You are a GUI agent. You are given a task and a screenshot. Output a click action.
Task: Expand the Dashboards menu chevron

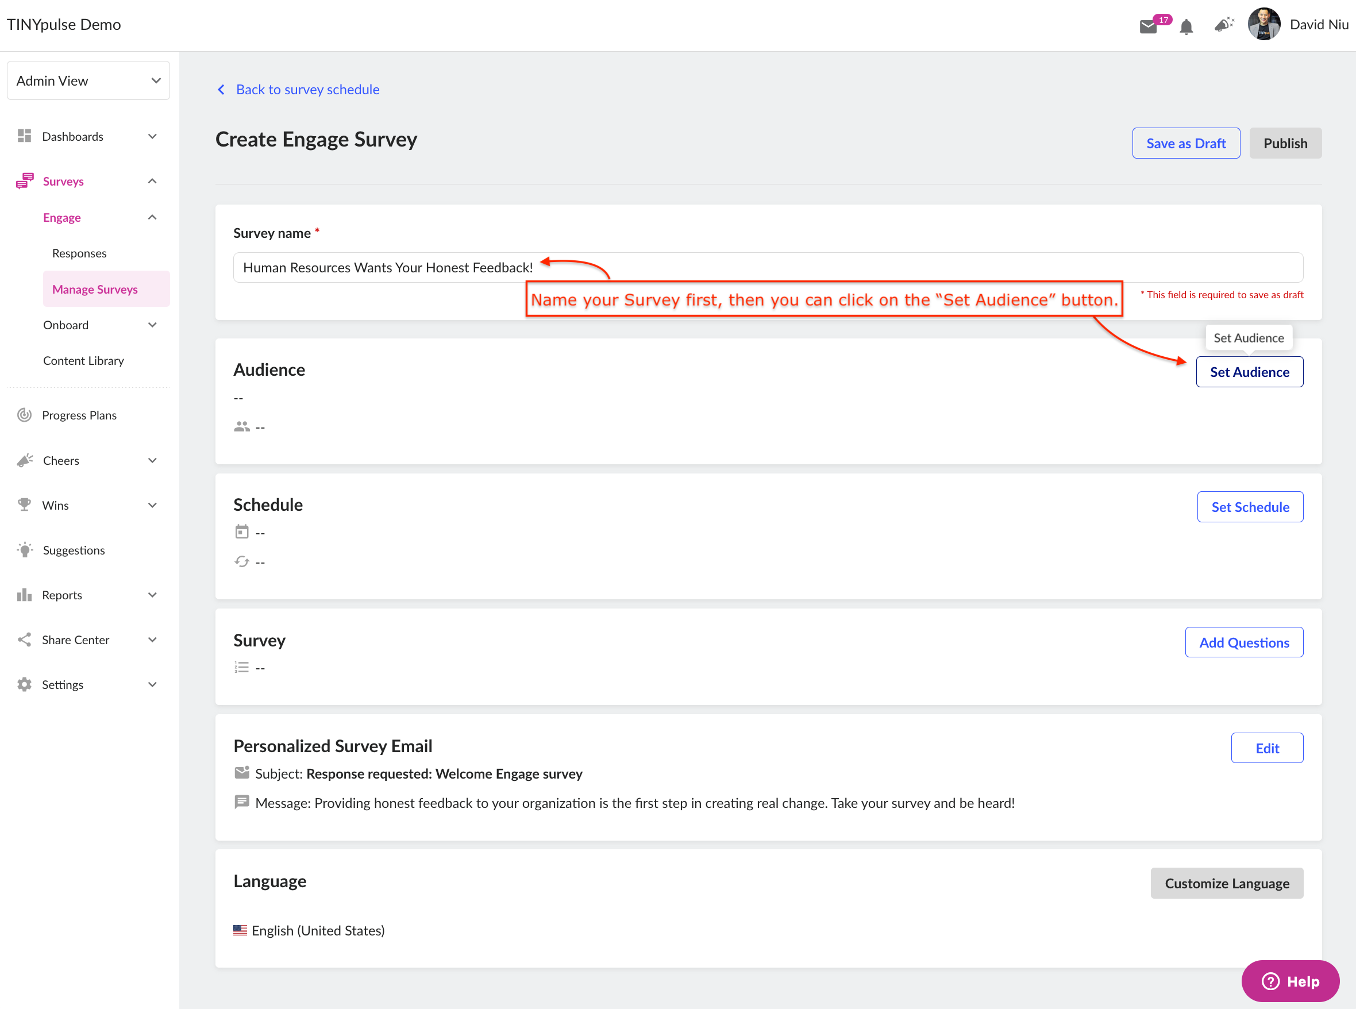click(x=153, y=136)
